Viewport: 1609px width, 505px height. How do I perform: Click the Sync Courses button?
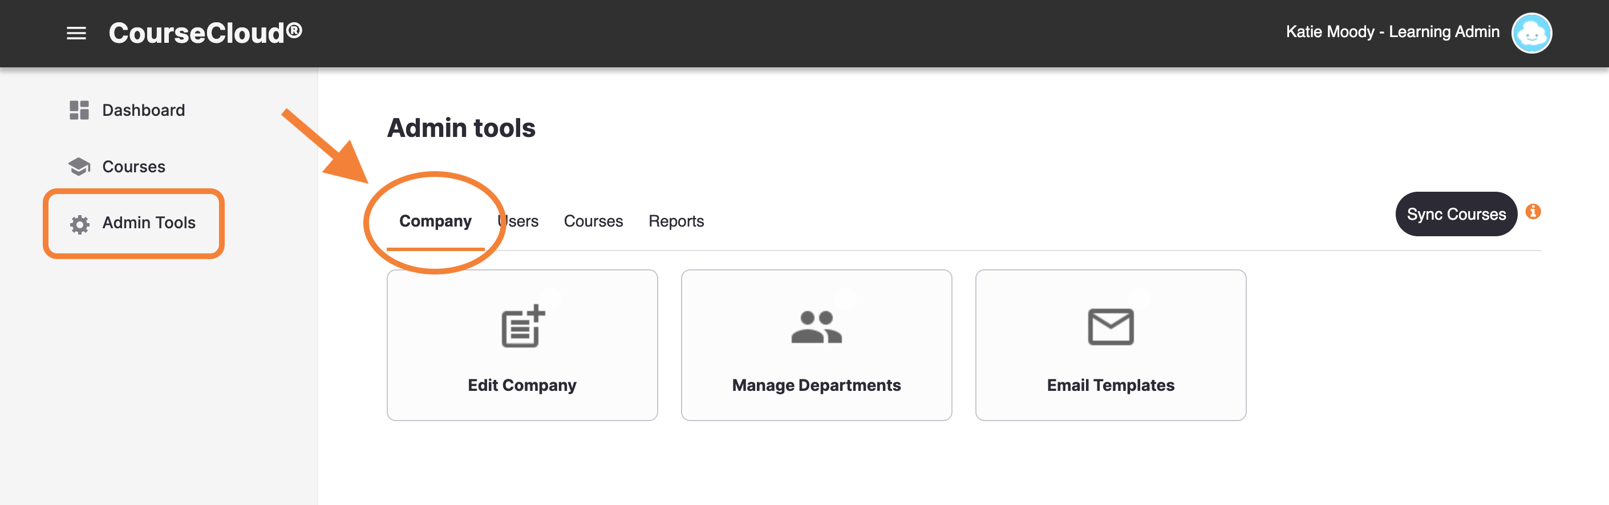click(1456, 214)
